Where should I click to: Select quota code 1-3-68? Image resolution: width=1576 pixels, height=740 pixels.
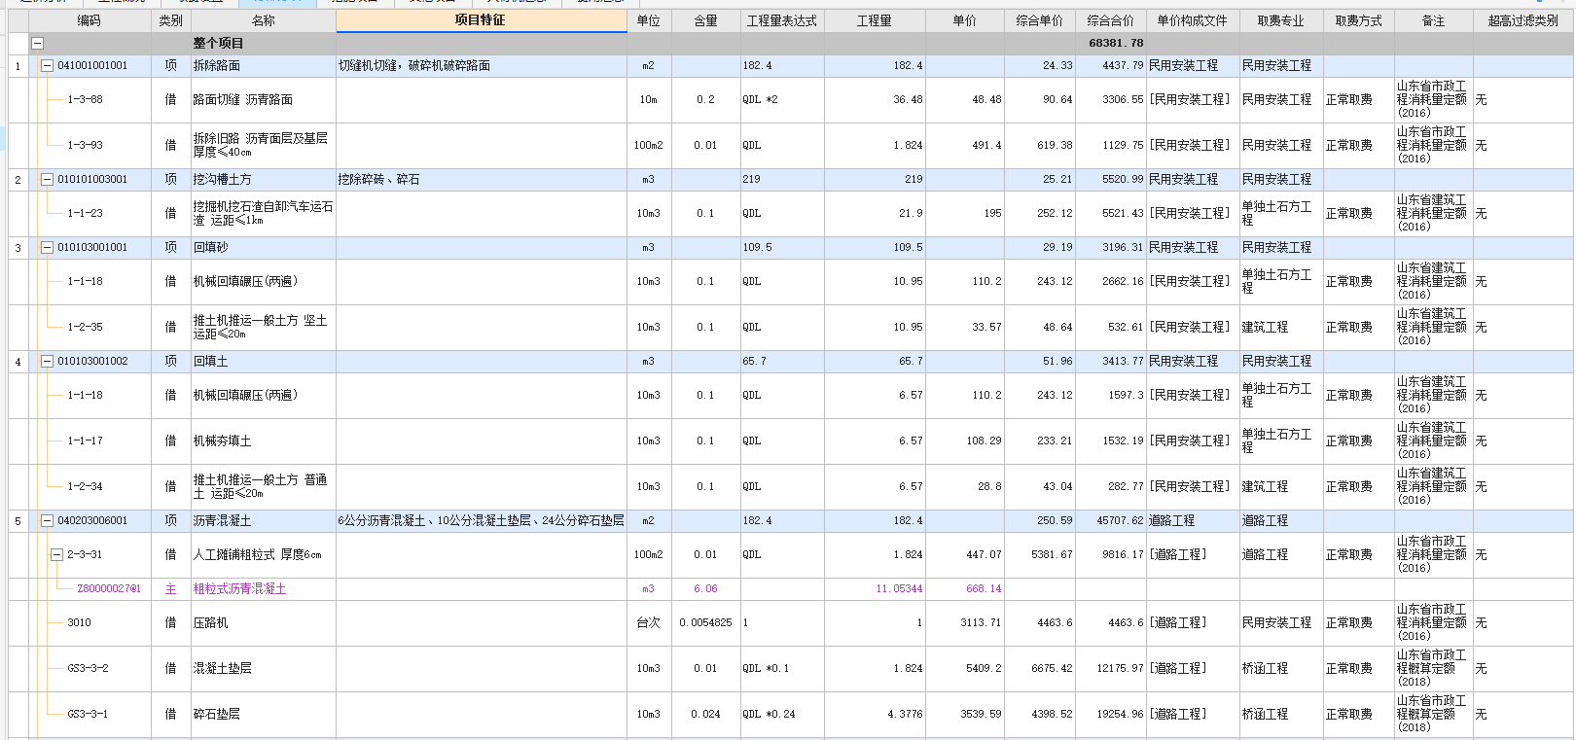coord(85,99)
